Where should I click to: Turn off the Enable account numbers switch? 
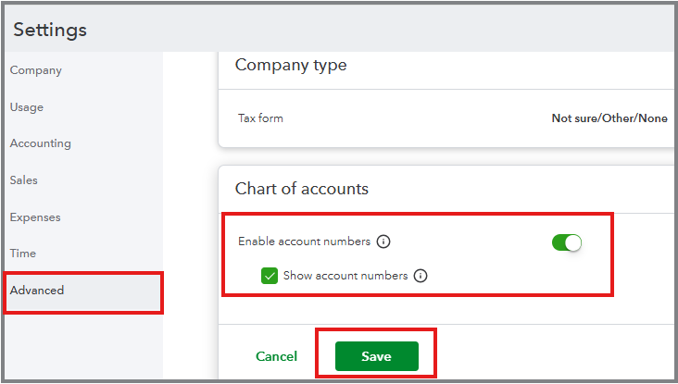pyautogui.click(x=566, y=242)
